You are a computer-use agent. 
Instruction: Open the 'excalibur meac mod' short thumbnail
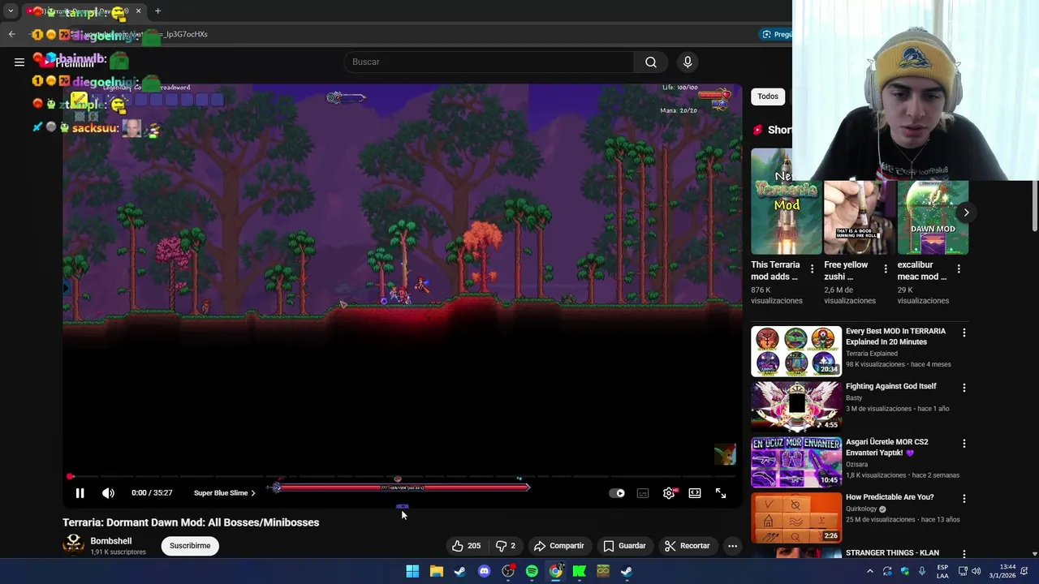pyautogui.click(x=932, y=217)
